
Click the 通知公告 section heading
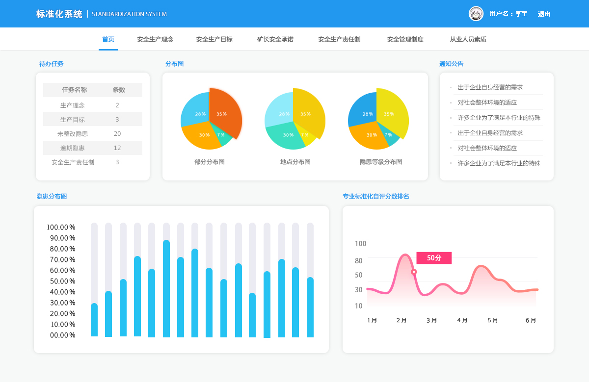click(x=451, y=64)
